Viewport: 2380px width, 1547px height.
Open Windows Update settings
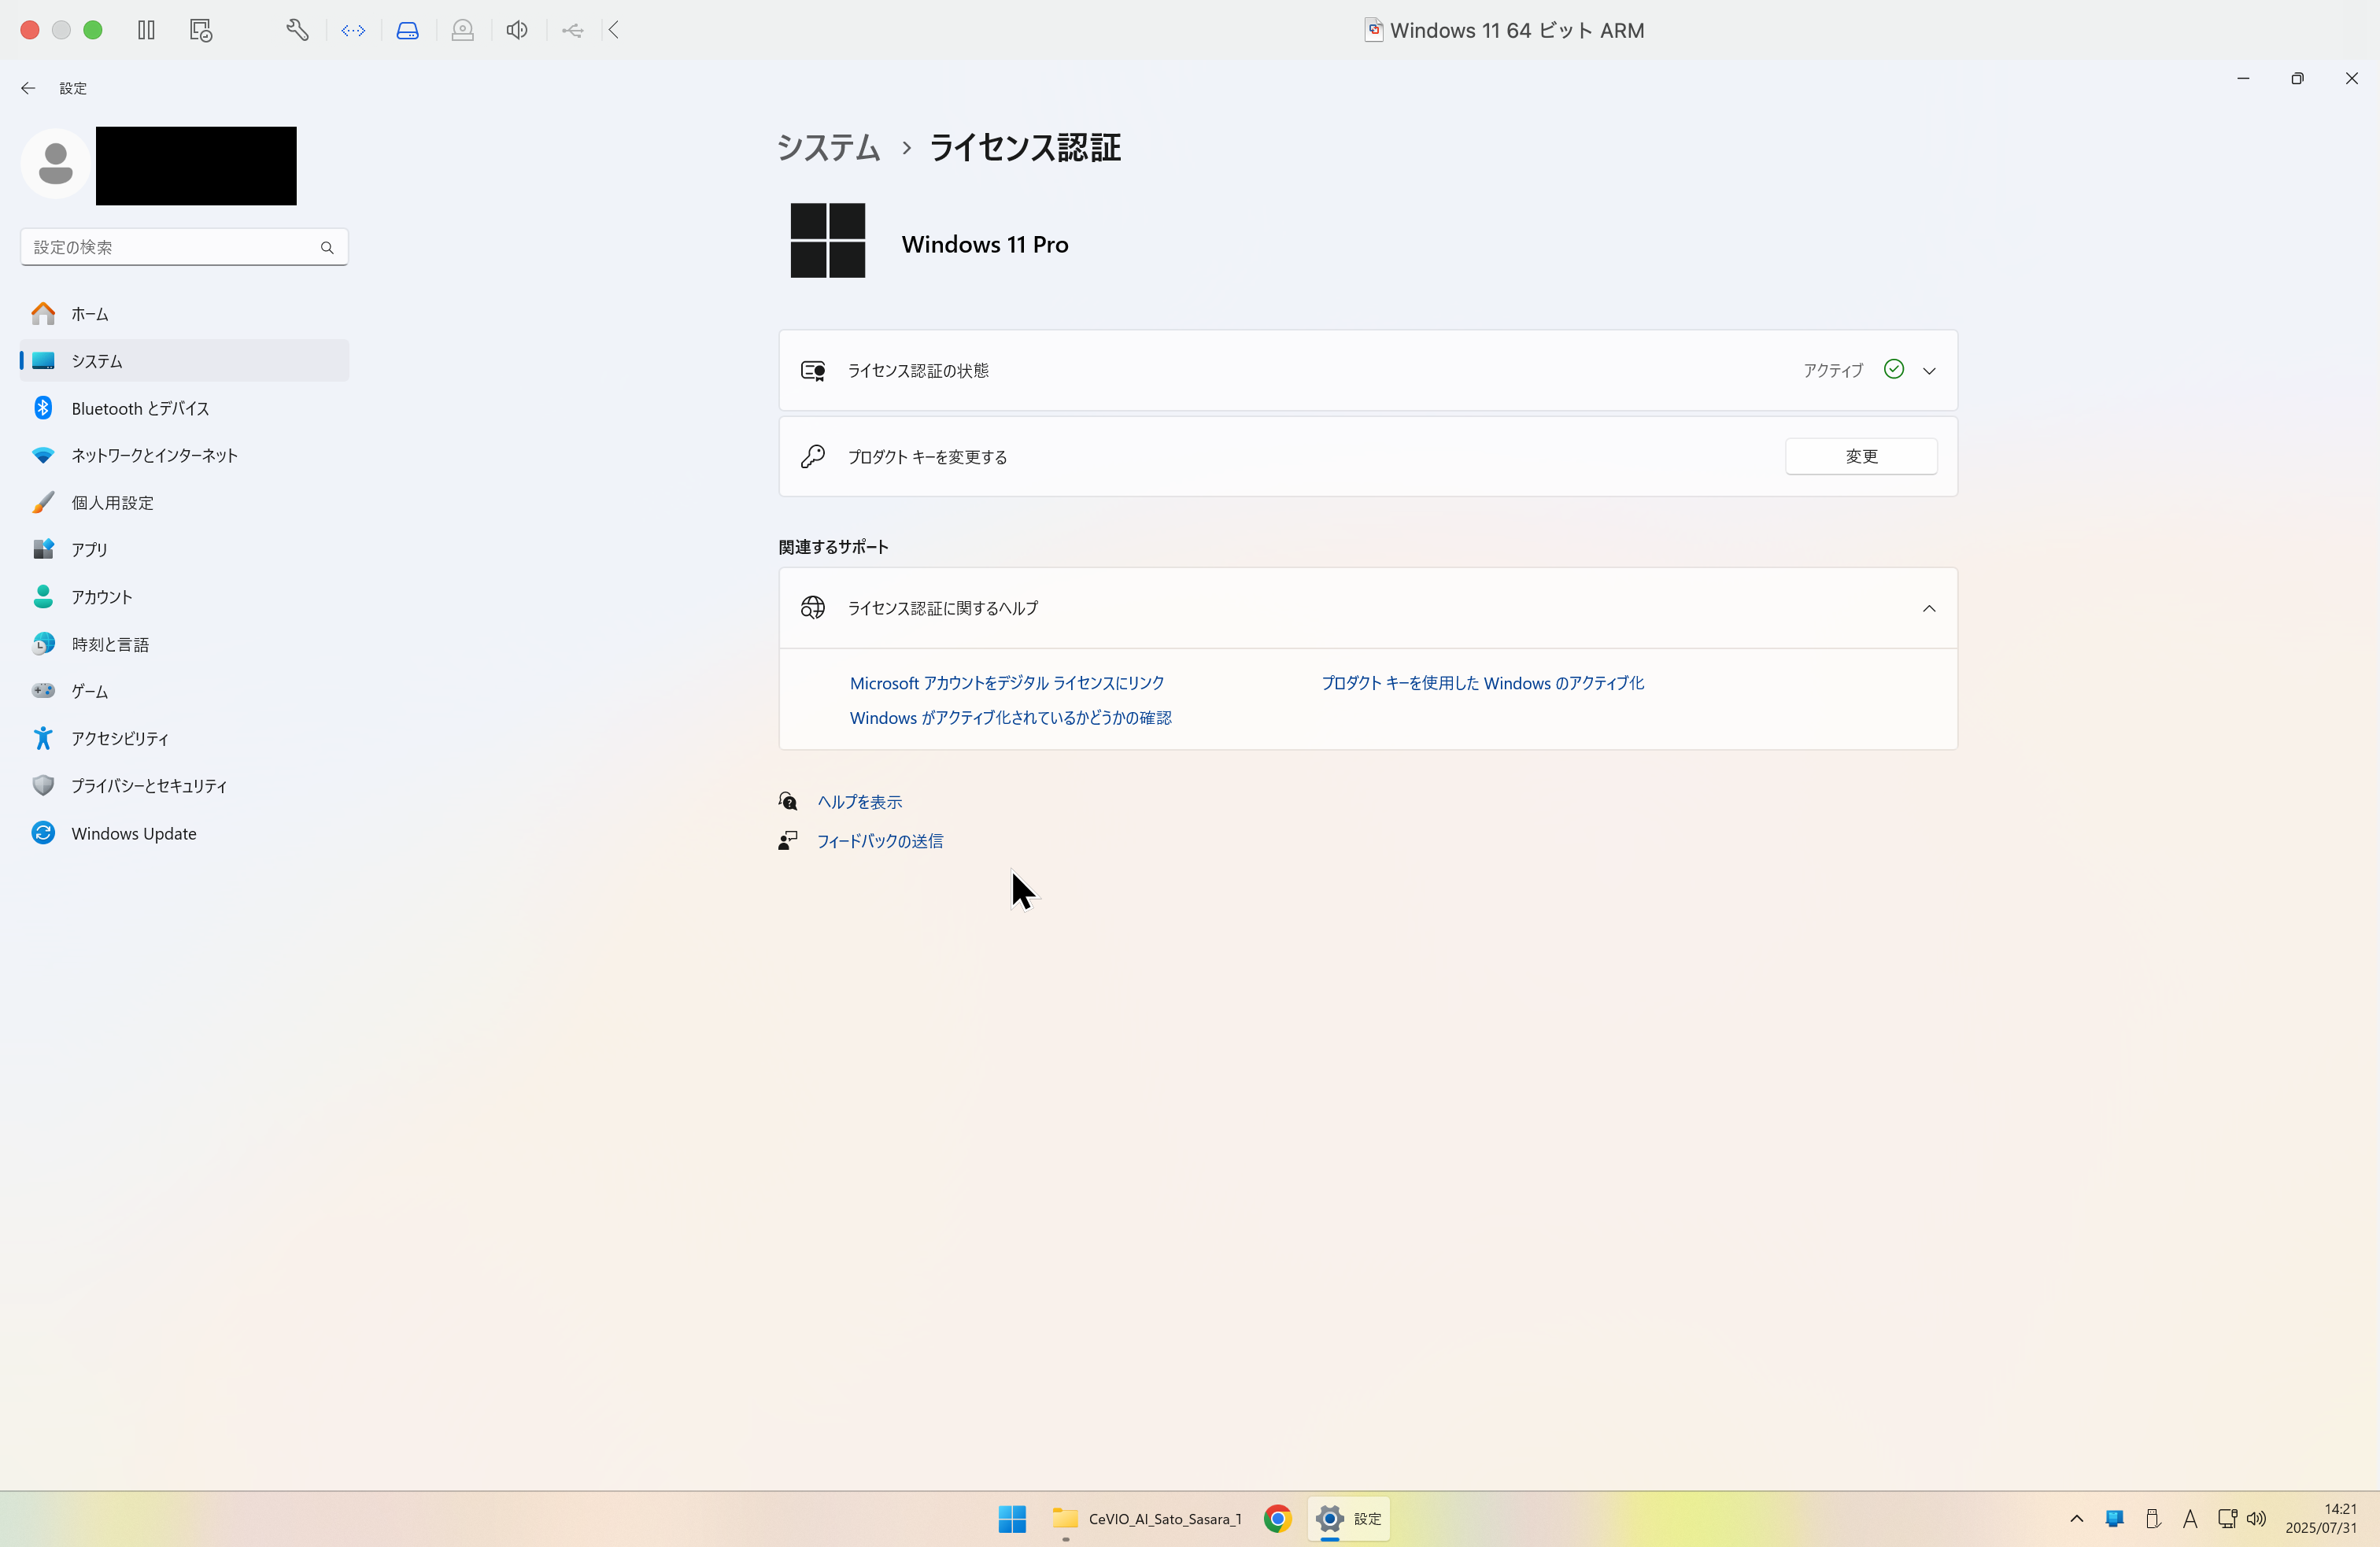[x=134, y=832]
